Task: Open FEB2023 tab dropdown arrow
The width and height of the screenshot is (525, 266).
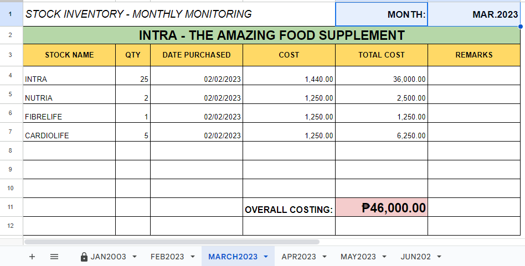Action: [x=193, y=257]
